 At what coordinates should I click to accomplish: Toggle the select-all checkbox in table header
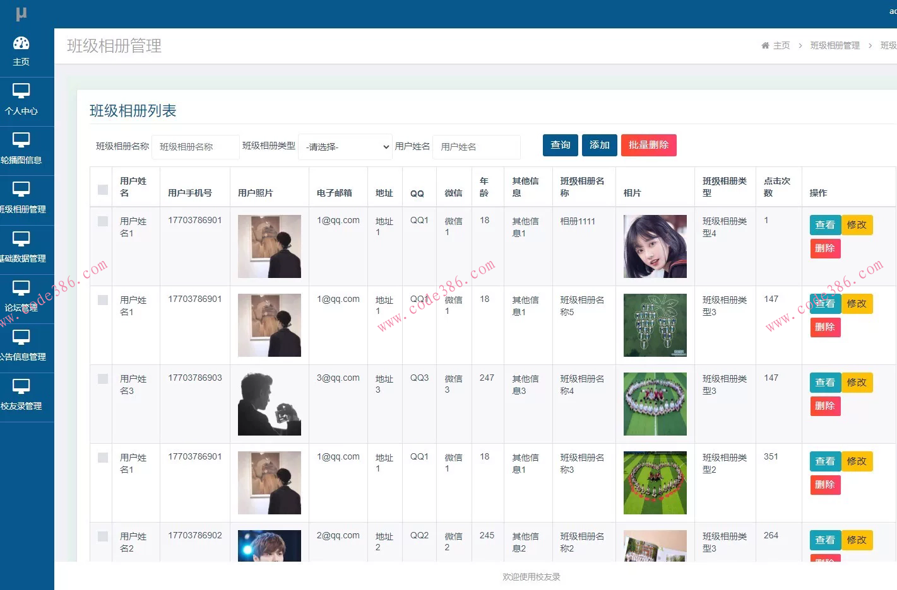click(102, 189)
